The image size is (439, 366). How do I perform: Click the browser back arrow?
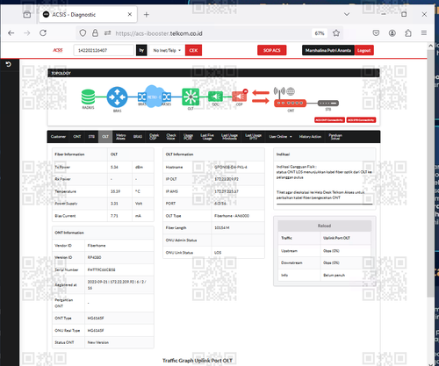[x=11, y=33]
